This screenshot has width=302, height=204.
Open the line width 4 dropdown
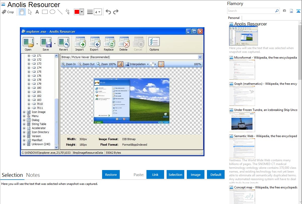tap(98, 12)
